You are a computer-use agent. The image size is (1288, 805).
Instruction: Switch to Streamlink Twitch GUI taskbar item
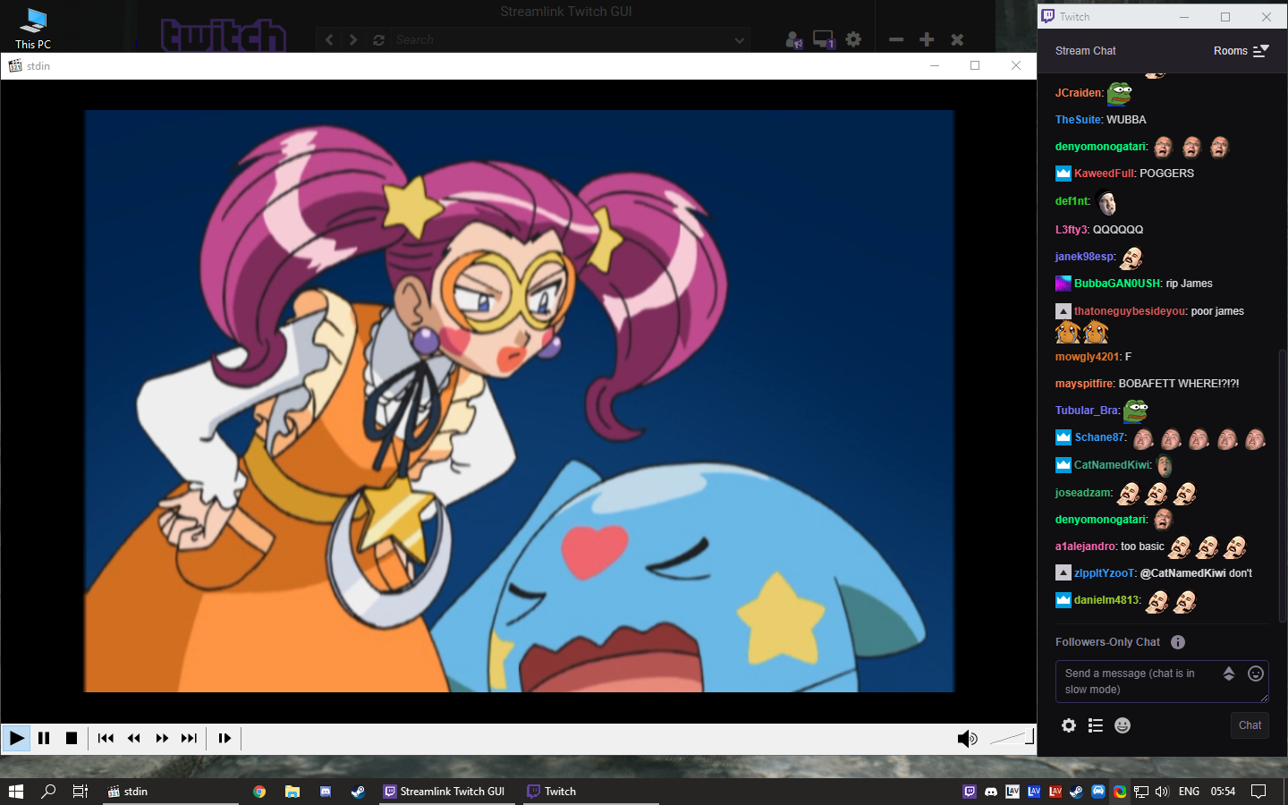pyautogui.click(x=445, y=792)
